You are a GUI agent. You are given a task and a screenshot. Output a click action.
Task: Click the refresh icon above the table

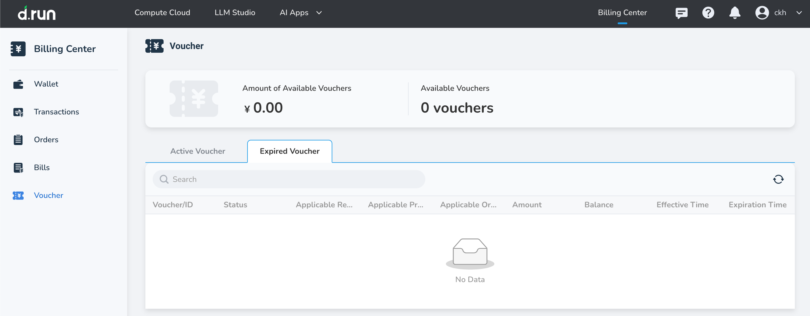pos(778,179)
